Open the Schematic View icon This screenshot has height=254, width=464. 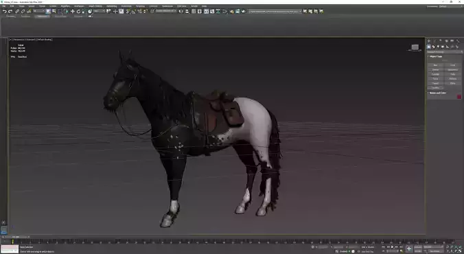pos(218,11)
